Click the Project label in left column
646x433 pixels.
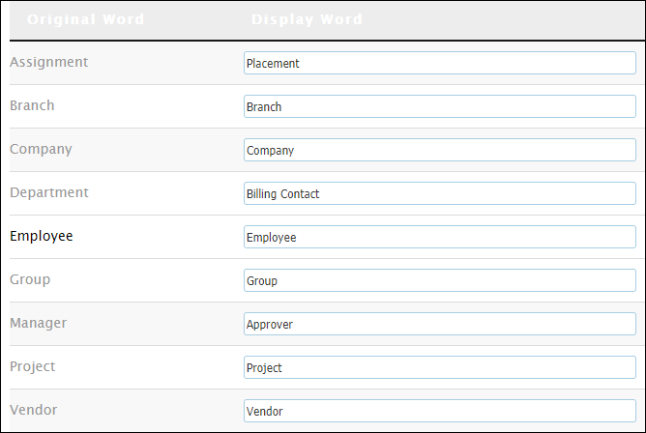pos(33,366)
